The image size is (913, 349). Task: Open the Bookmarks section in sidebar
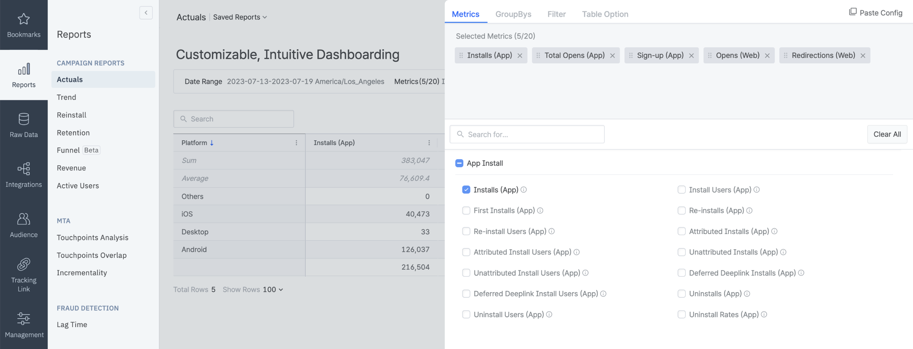(23, 24)
